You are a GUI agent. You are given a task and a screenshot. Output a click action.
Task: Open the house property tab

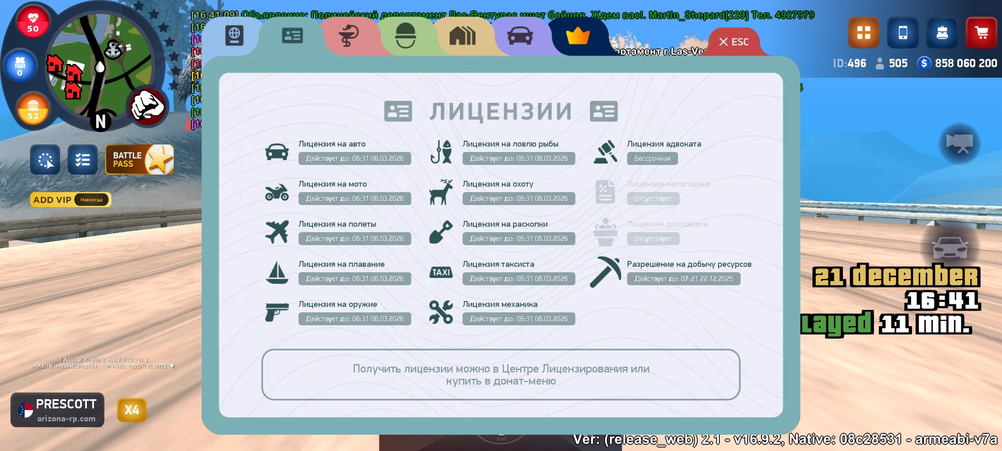point(462,36)
